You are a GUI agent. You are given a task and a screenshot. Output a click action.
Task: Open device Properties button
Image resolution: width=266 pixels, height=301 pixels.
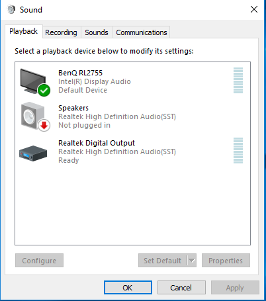tap(226, 261)
